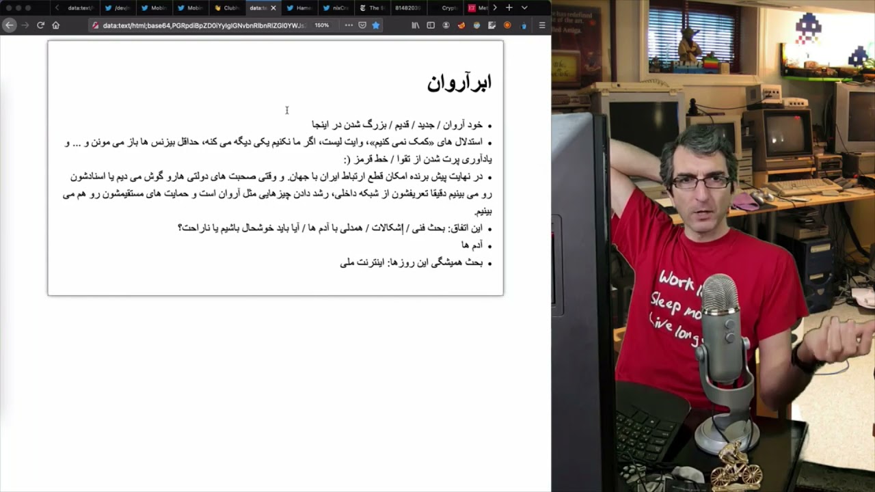
Task: Switch to the red Met tab
Action: (x=477, y=8)
